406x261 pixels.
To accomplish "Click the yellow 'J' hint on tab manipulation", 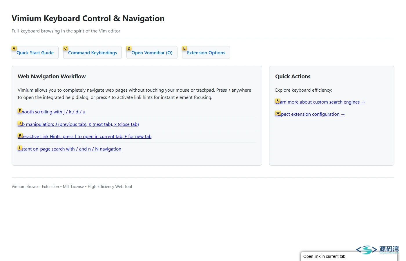I will pos(20,123).
